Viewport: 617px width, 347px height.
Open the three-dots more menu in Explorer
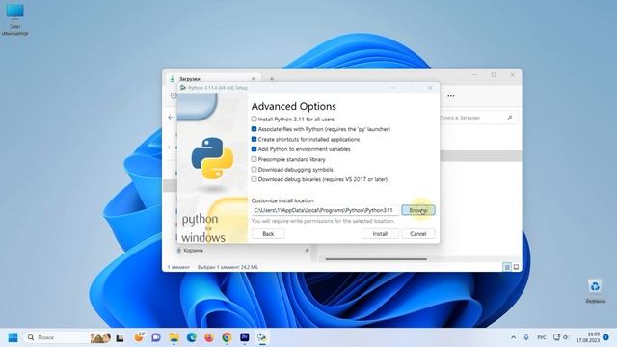tap(451, 96)
